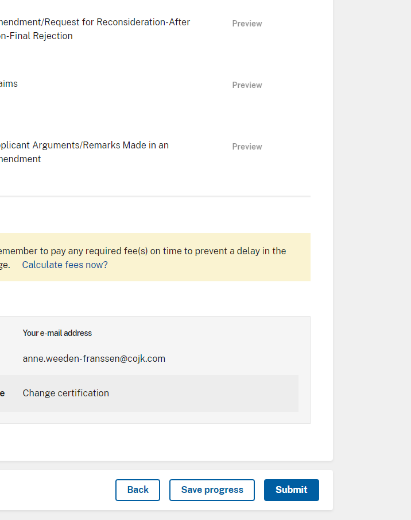This screenshot has width=411, height=520.
Task: Click the Applicant Arguments/Remarks Made document name
Action: point(84,152)
